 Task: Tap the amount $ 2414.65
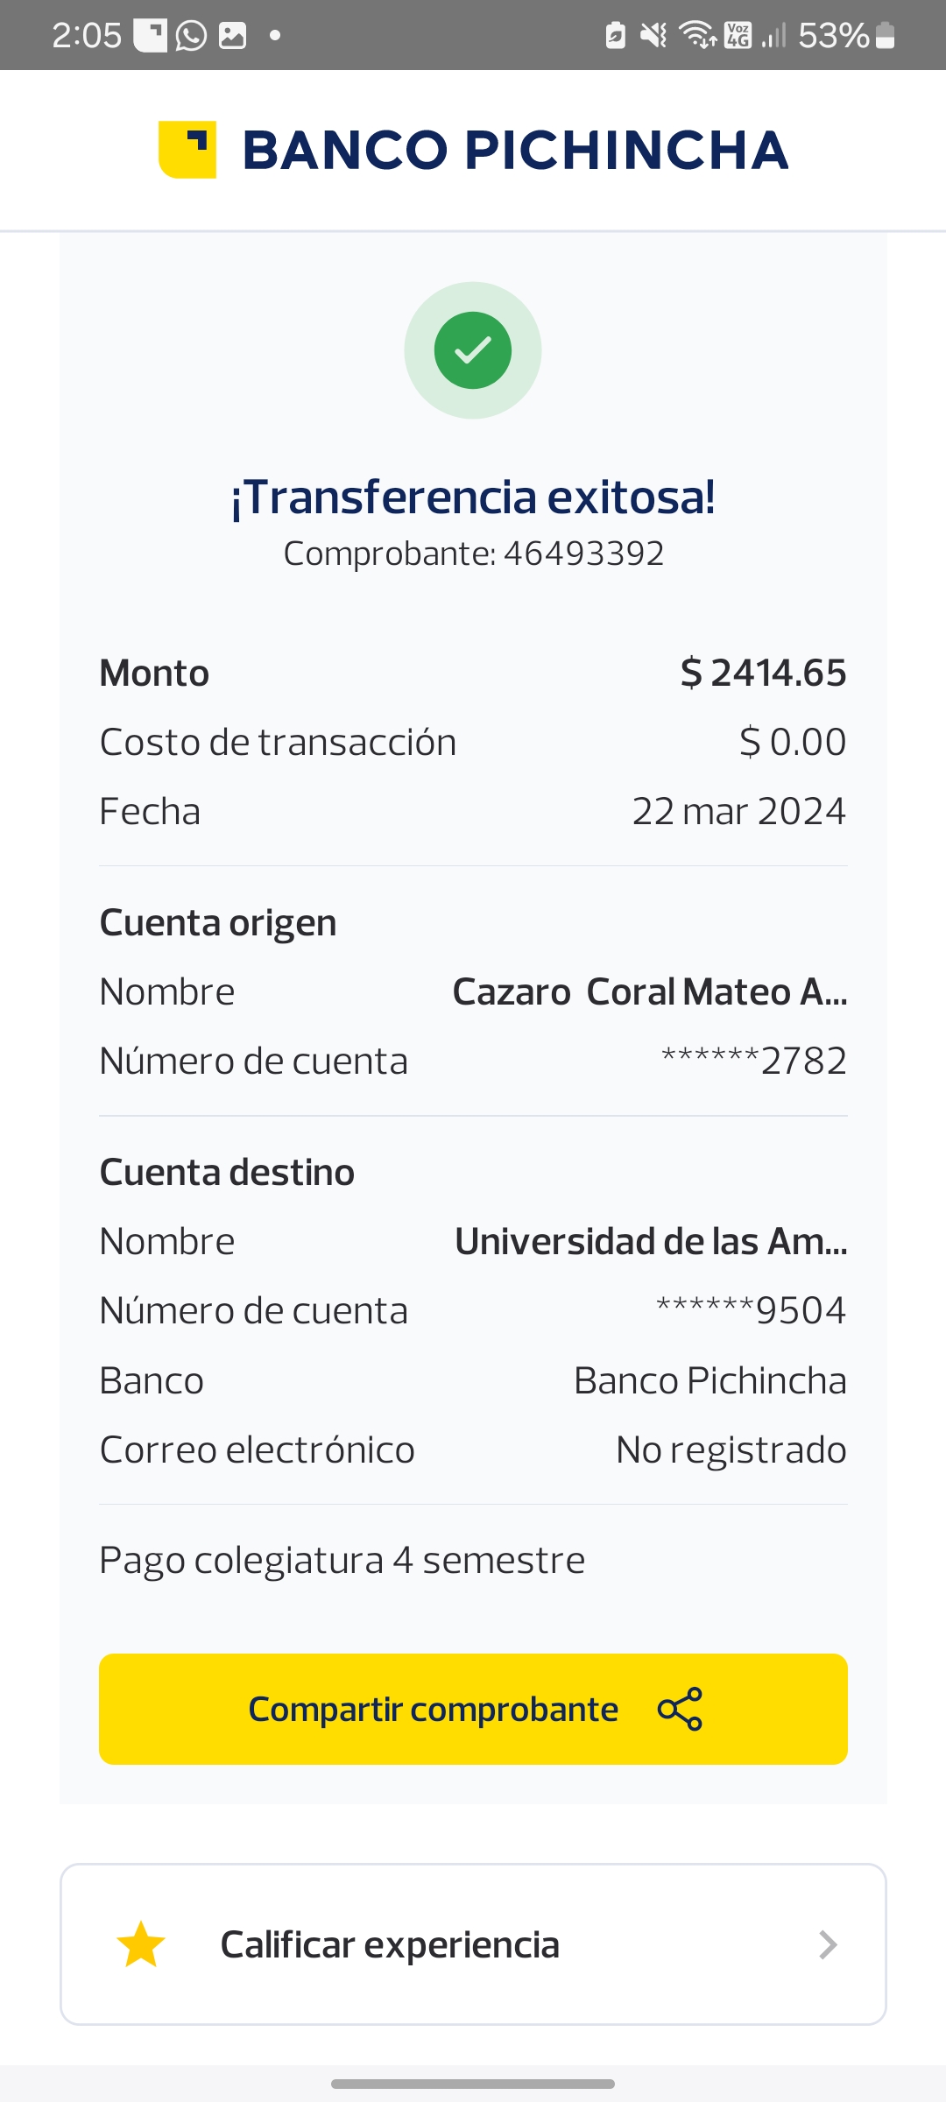tap(763, 673)
